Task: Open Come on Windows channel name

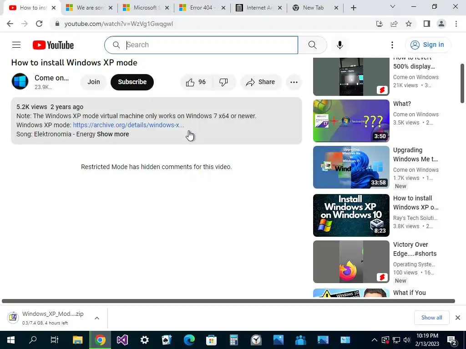Action: (x=51, y=78)
